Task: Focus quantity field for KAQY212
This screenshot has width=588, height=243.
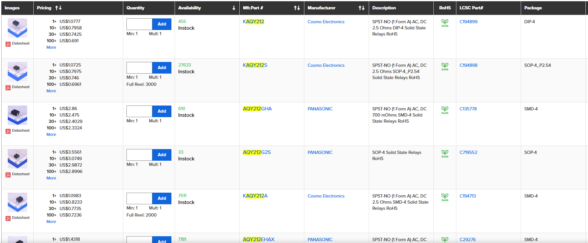Action: point(139,24)
